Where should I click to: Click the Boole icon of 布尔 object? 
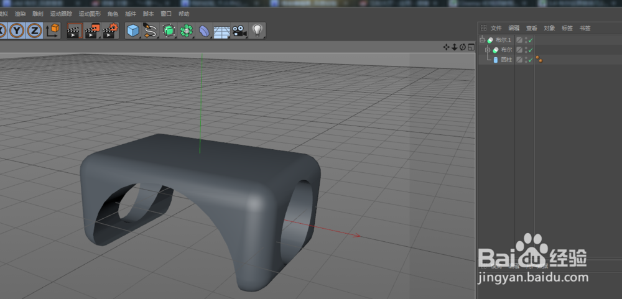coord(496,50)
